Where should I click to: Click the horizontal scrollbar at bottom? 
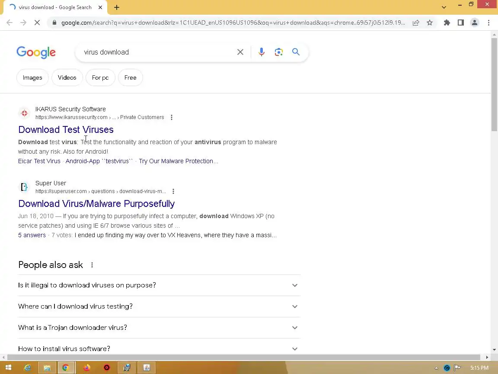(x=244, y=357)
